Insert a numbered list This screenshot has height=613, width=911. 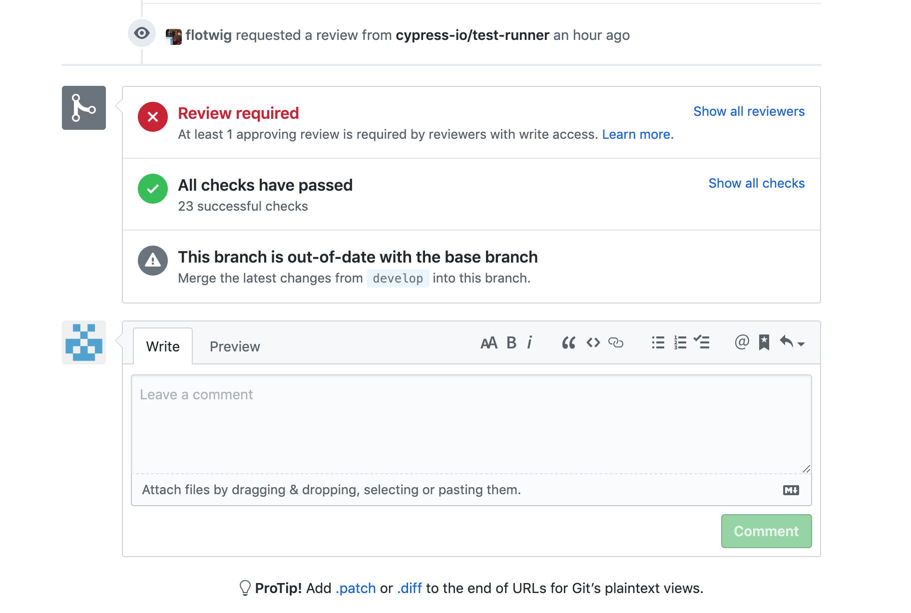679,343
